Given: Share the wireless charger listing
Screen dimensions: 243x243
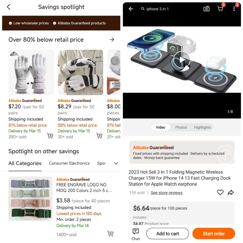Looking at the screenshot, I should click(x=231, y=192).
